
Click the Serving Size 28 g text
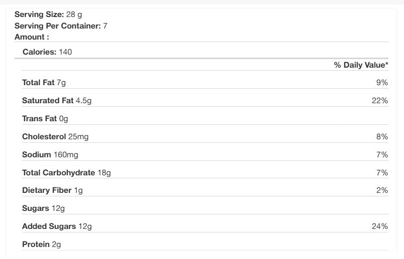tap(48, 15)
